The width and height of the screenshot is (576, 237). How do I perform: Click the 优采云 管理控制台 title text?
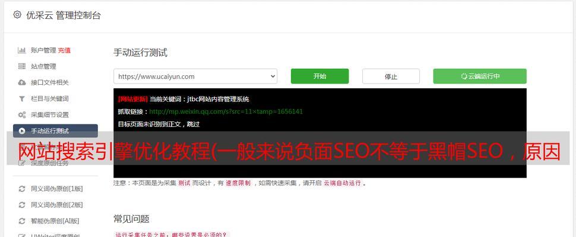64,15
